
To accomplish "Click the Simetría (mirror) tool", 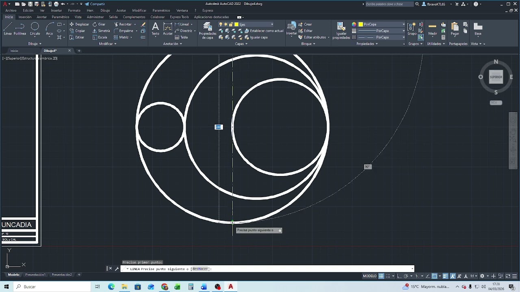I will (x=101, y=31).
